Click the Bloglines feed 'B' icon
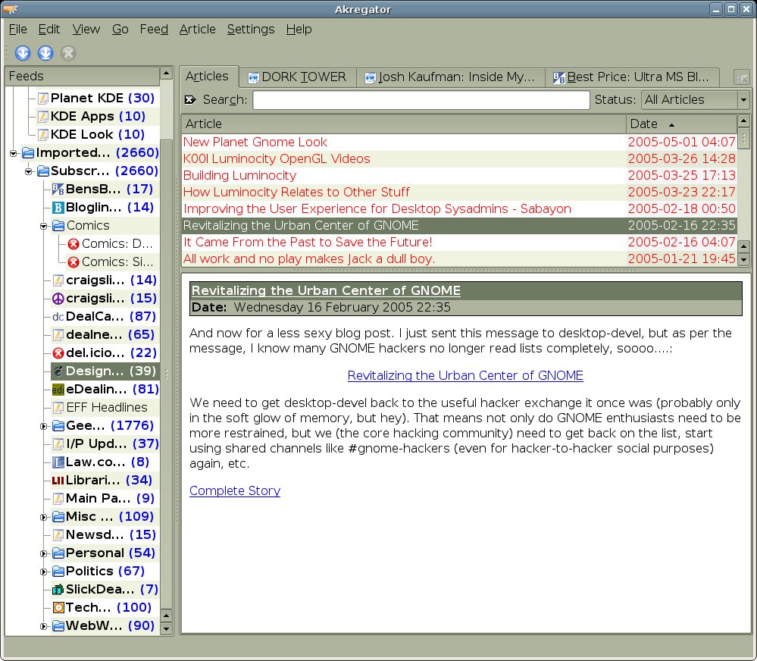The height and width of the screenshot is (661, 757). (x=58, y=208)
